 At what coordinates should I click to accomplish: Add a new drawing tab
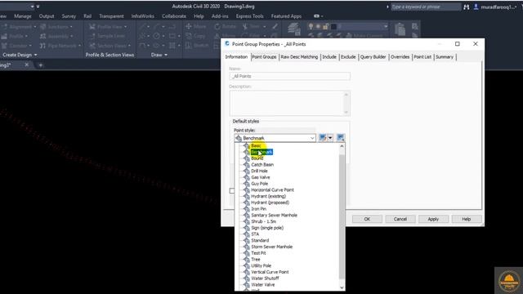[40, 65]
